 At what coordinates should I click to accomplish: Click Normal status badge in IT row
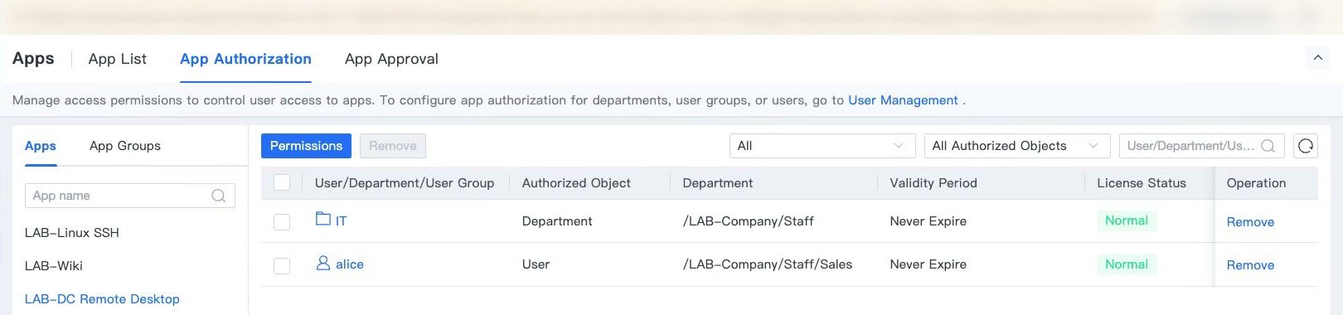[1127, 220]
